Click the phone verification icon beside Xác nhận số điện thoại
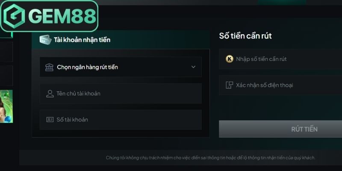The image size is (342, 171). pos(229,85)
